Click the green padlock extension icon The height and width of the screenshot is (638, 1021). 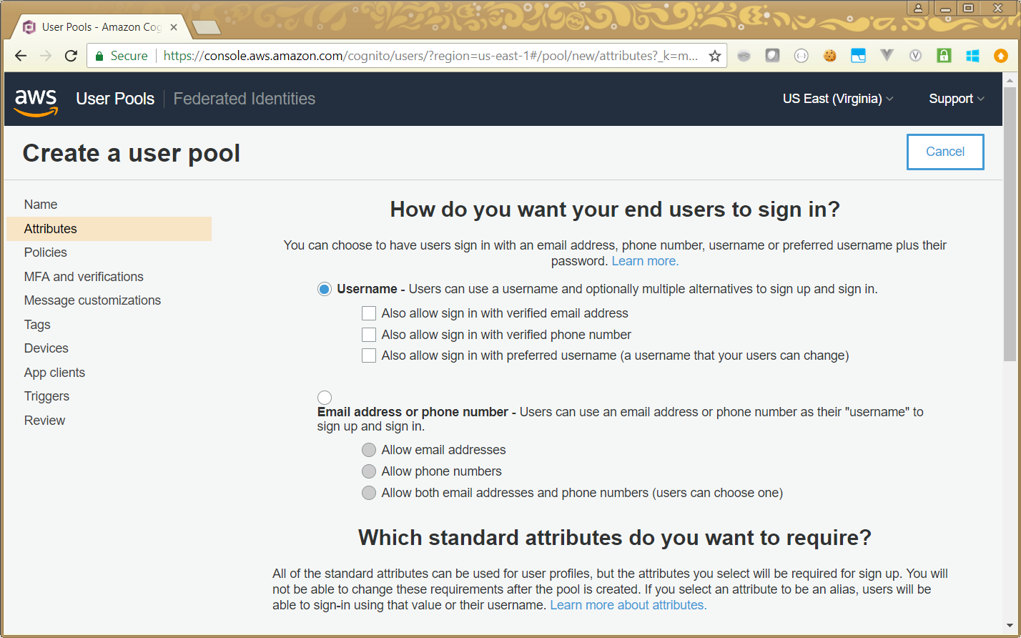point(944,56)
